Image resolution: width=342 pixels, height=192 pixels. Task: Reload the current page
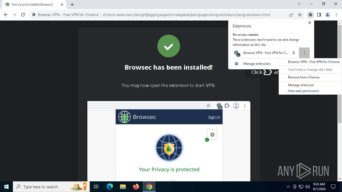coord(23,15)
